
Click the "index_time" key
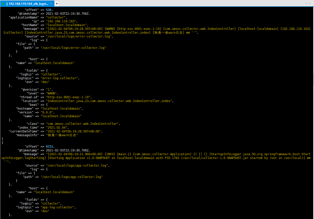point(28,128)
